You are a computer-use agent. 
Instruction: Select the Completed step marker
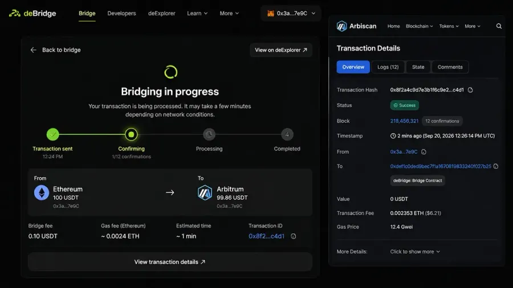point(287,134)
